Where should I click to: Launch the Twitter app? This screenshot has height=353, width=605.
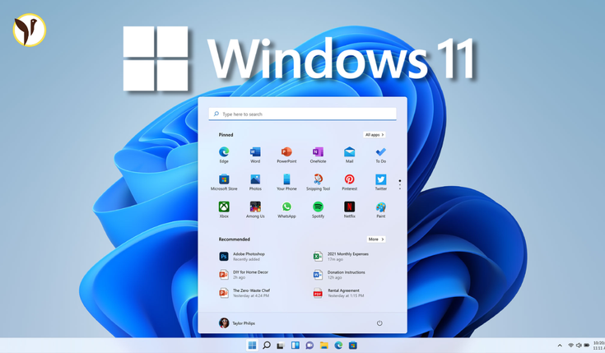click(x=381, y=182)
